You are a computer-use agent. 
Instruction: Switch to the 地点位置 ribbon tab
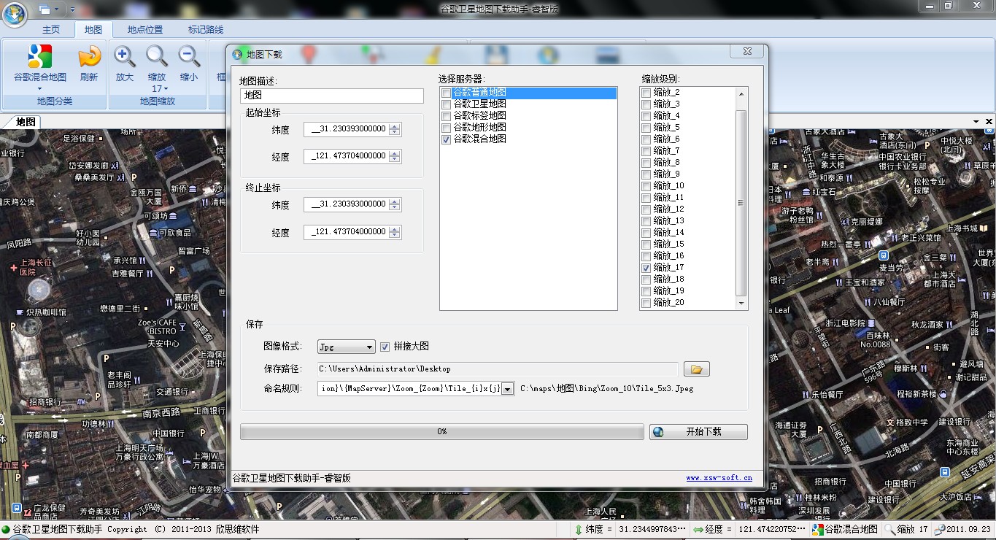[x=145, y=30]
